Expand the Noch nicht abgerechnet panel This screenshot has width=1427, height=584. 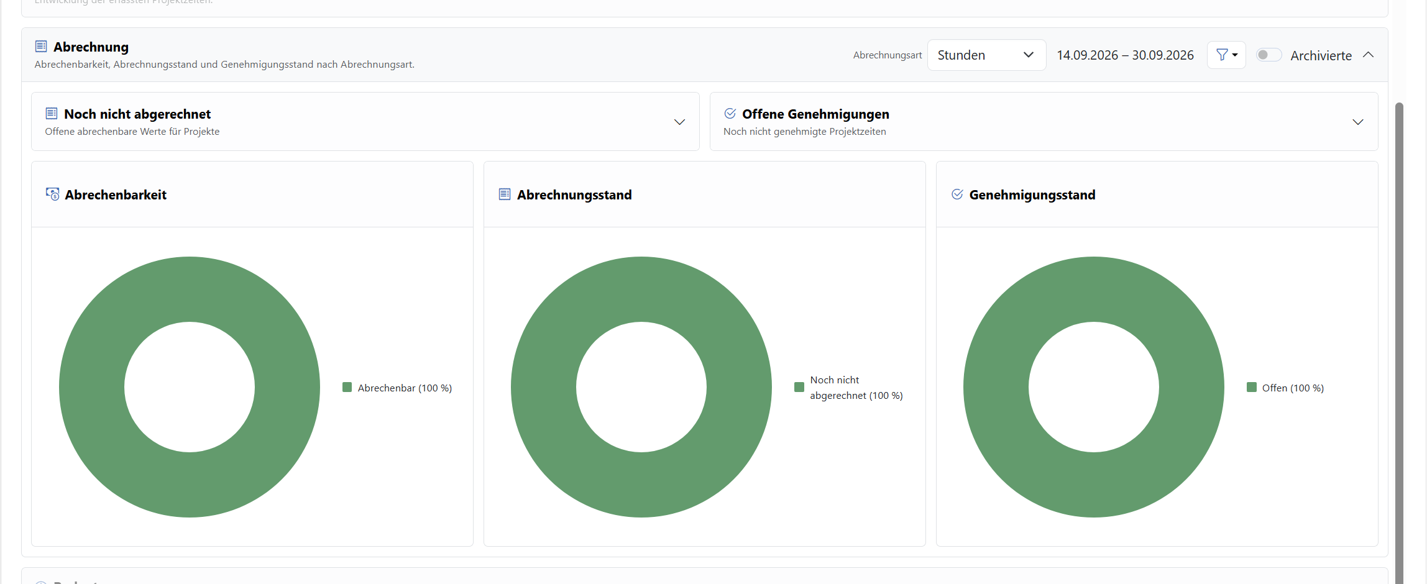[679, 122]
